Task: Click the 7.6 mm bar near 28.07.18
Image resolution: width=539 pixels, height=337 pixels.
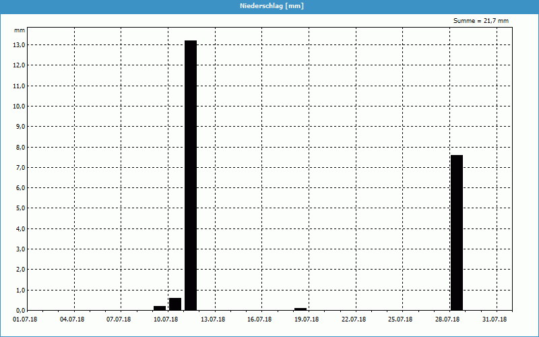Action: click(457, 233)
